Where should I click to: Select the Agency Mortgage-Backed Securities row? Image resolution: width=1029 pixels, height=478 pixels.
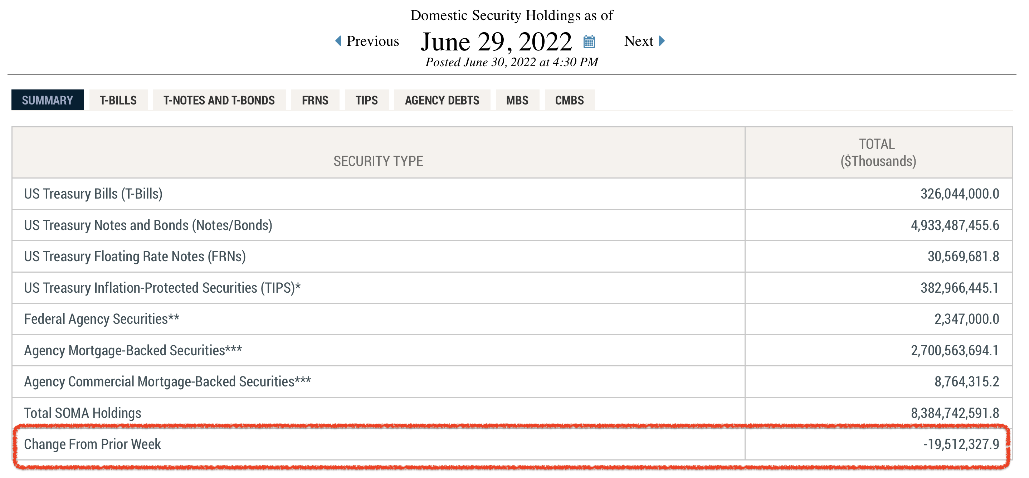click(x=133, y=350)
